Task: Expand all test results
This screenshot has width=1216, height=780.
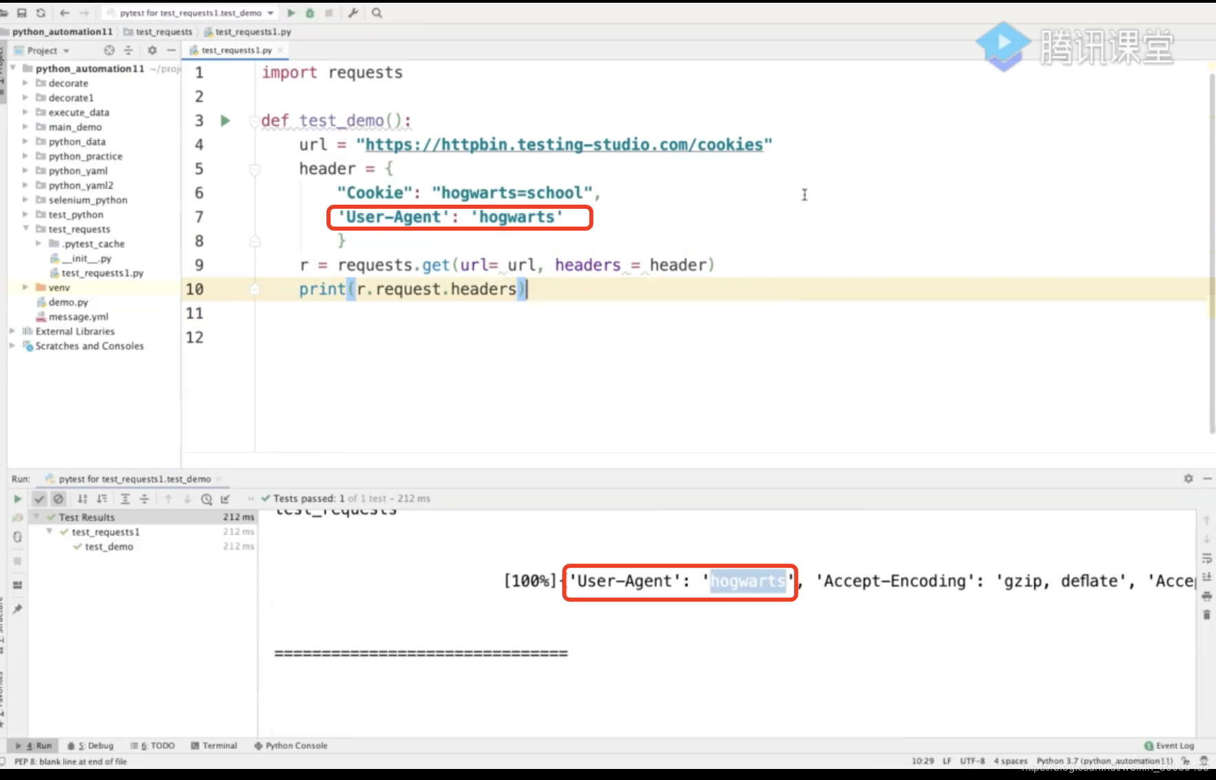Action: pos(125,499)
